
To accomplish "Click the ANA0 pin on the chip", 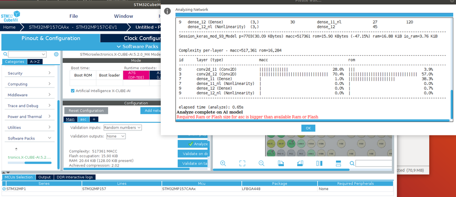I will pyautogui.click(x=301, y=143).
